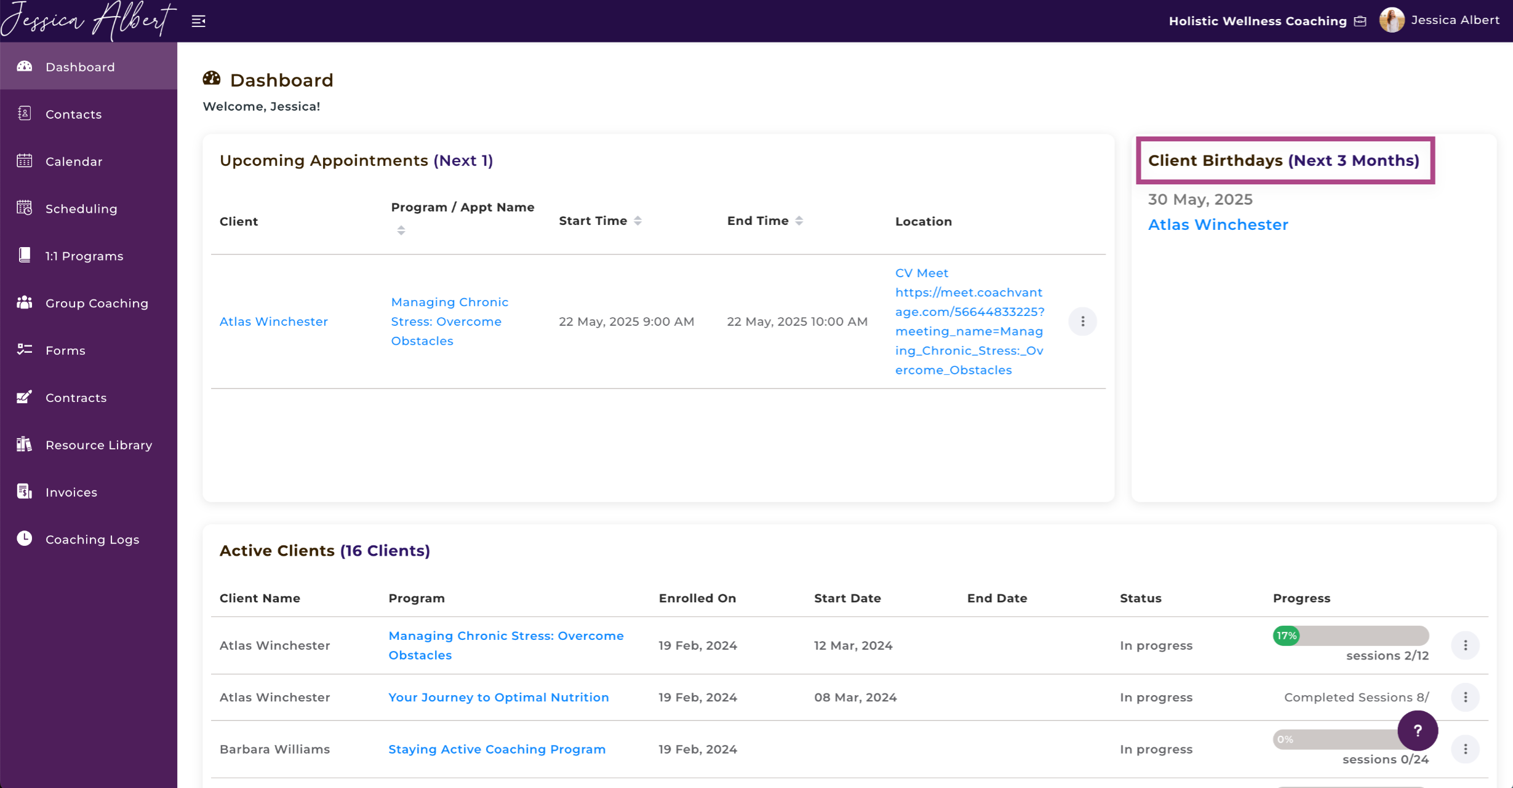This screenshot has width=1513, height=788.
Task: Click the Calendar icon in sidebar
Action: pyautogui.click(x=25, y=161)
